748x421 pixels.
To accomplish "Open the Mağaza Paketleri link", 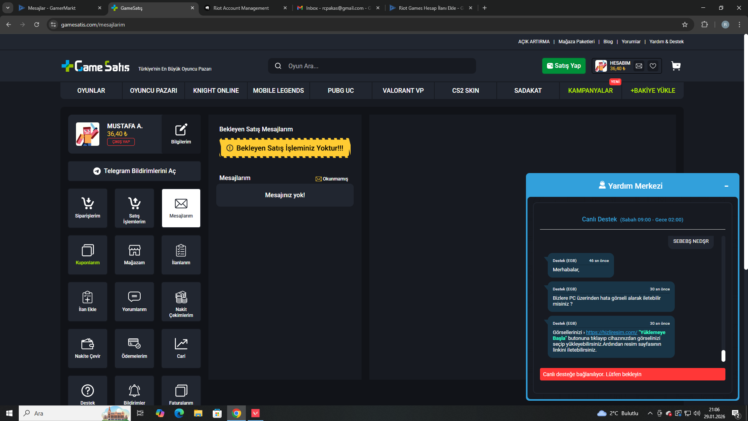I will tap(577, 42).
